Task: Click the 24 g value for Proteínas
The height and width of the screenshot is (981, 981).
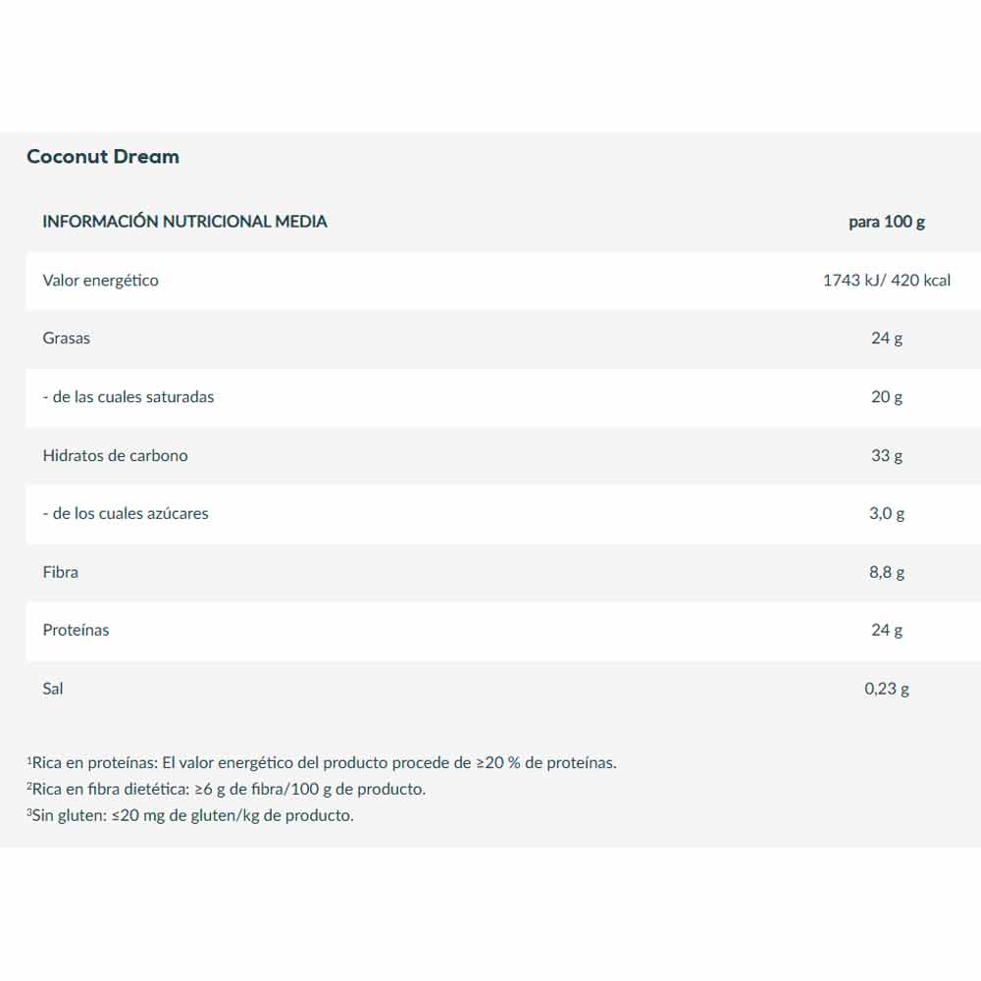Action: (886, 630)
